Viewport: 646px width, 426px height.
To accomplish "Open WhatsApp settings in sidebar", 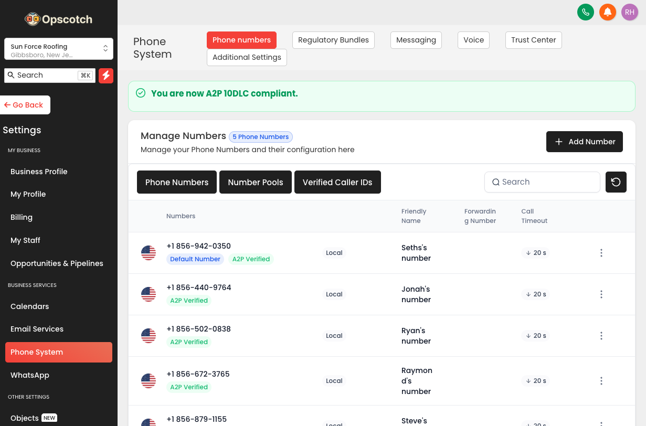I will click(x=30, y=375).
